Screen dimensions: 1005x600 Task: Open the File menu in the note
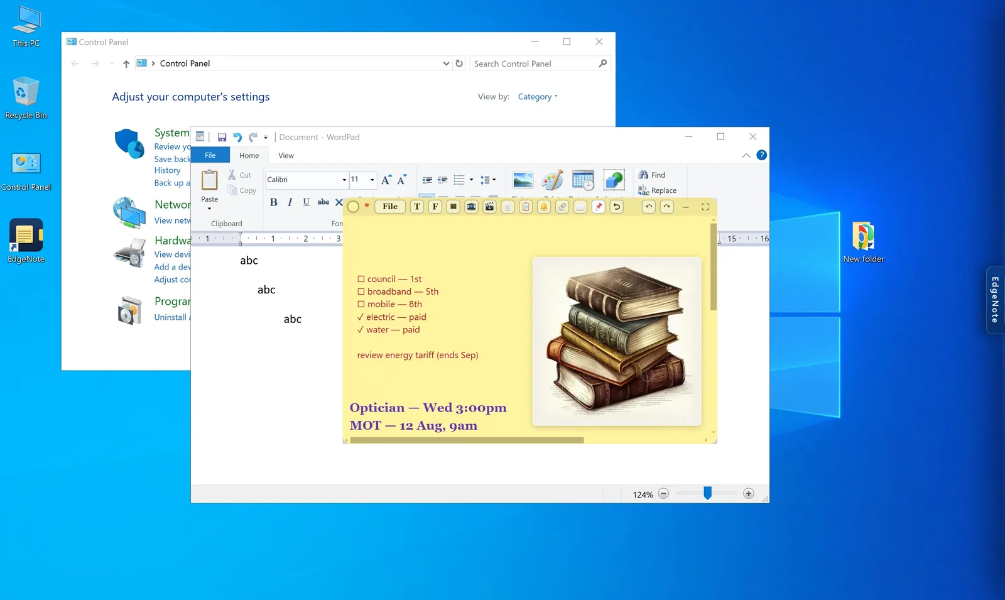tap(390, 207)
